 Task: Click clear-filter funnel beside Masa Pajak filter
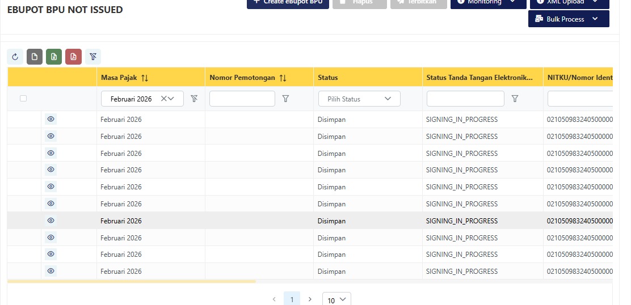194,99
